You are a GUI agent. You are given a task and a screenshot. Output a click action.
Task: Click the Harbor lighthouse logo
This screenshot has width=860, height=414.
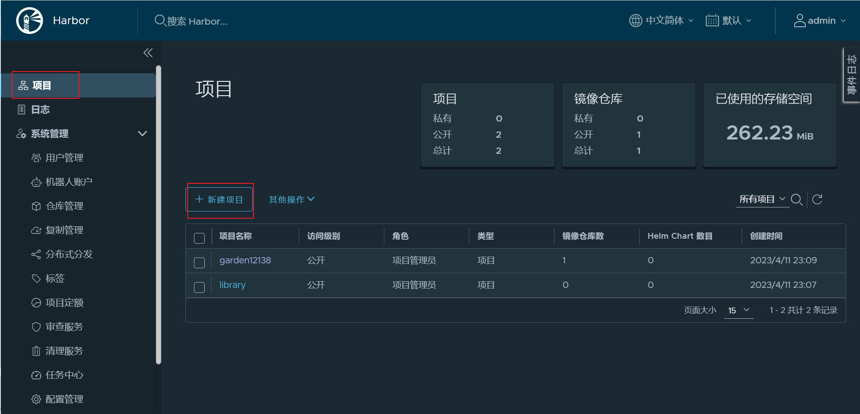tap(30, 21)
